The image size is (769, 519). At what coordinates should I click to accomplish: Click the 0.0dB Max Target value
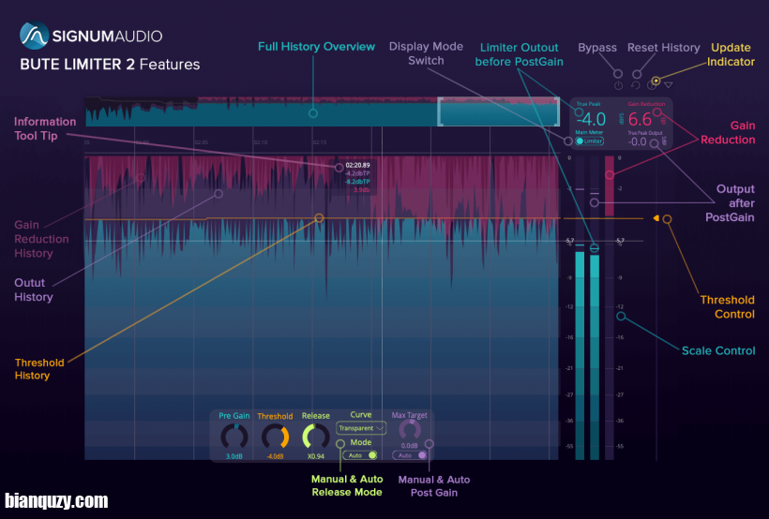410,446
